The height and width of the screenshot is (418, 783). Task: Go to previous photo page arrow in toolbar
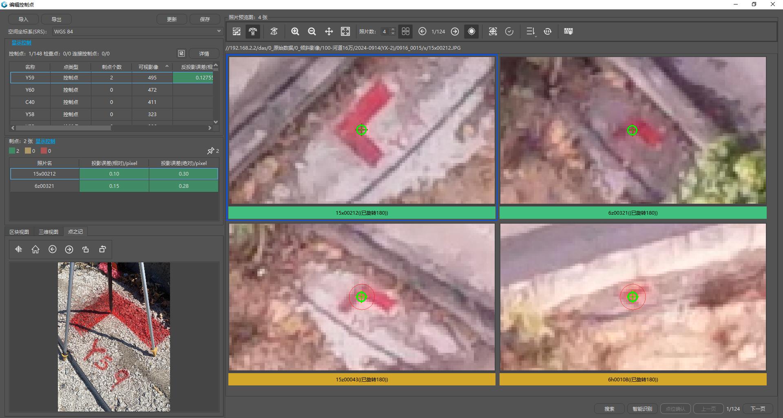(x=422, y=31)
